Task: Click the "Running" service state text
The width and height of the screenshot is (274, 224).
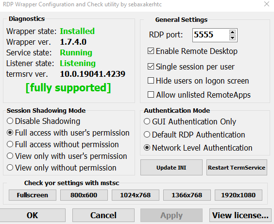Action: pos(76,52)
